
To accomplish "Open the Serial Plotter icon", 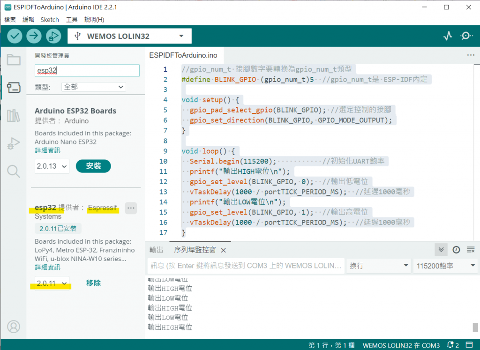I will coord(448,36).
